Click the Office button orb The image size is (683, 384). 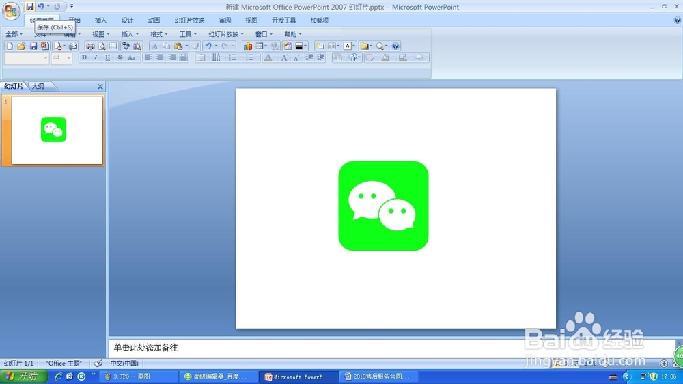(11, 10)
